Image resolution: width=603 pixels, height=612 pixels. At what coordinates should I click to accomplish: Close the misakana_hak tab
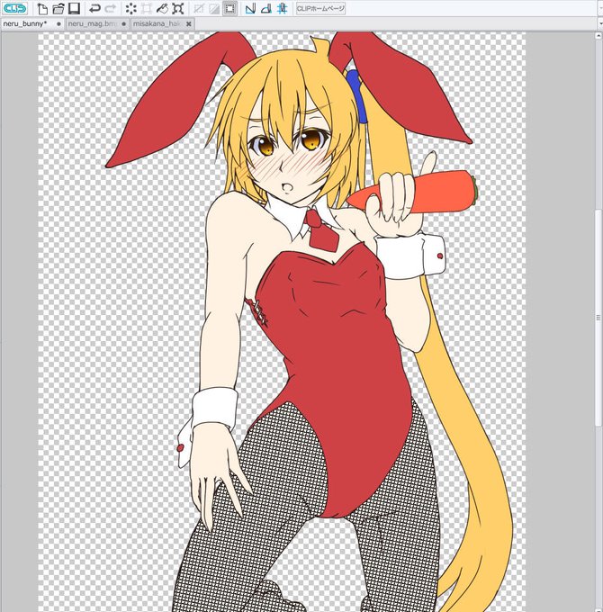point(188,23)
